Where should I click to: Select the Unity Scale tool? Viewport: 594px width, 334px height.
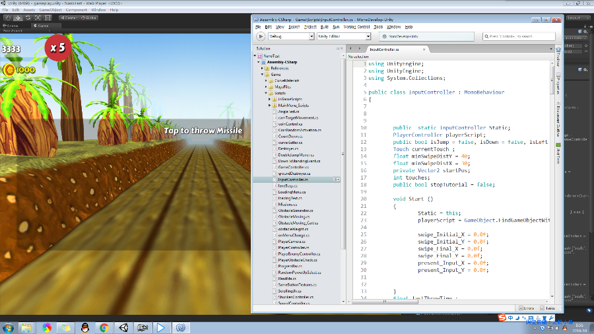point(38,18)
